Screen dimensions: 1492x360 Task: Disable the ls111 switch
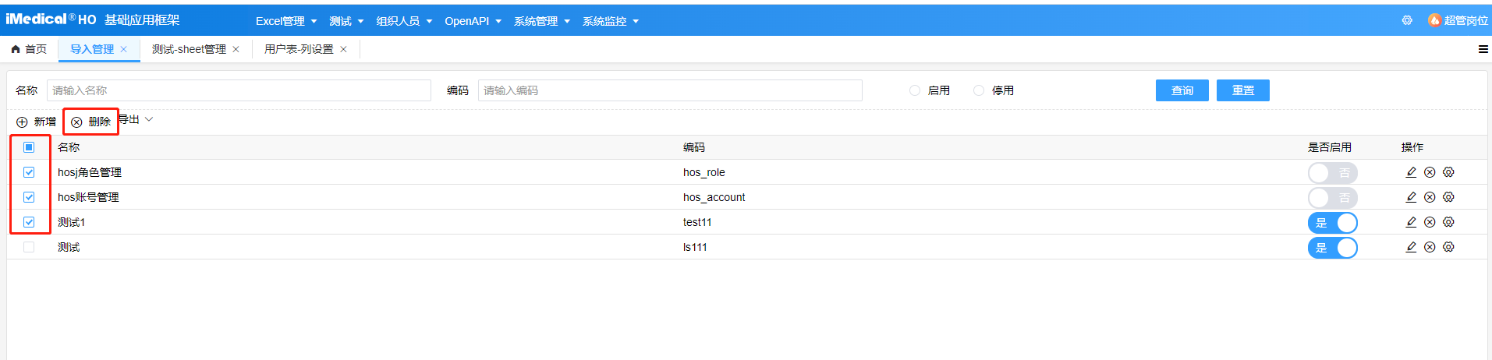tap(1332, 248)
